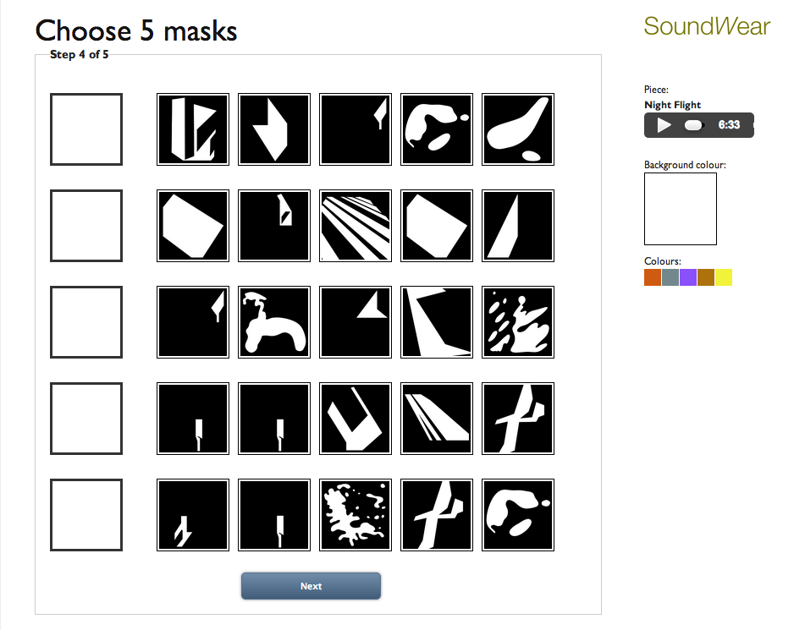This screenshot has width=805, height=630.
Task: Click the Next button
Action: point(312,586)
